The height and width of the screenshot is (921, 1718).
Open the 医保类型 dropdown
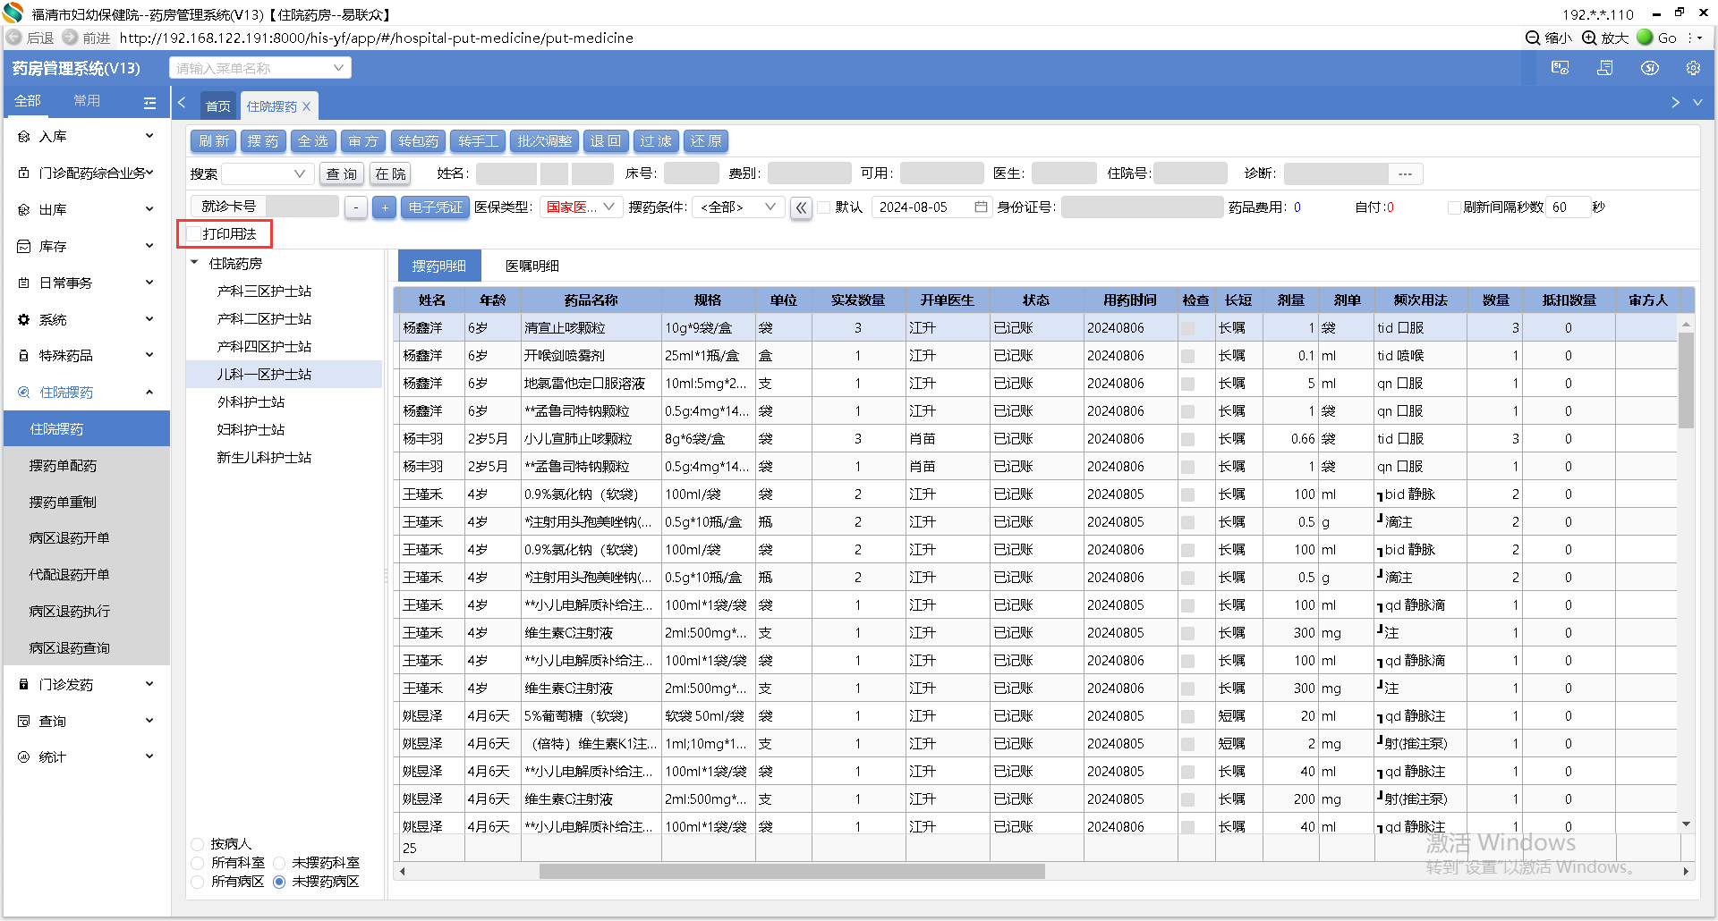[582, 207]
